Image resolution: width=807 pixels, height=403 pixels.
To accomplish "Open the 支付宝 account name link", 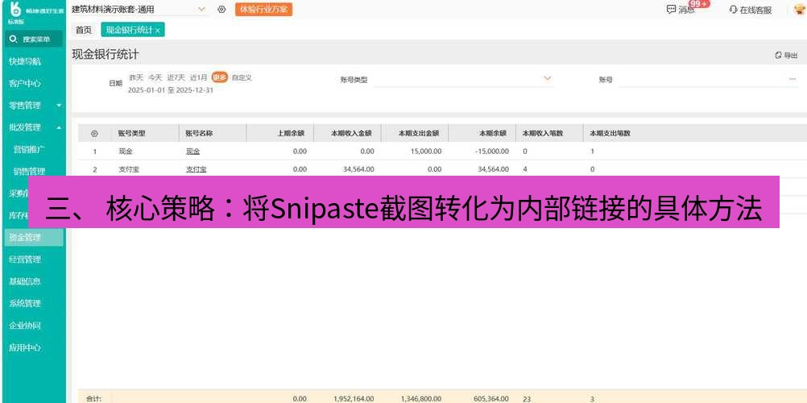I will point(196,169).
